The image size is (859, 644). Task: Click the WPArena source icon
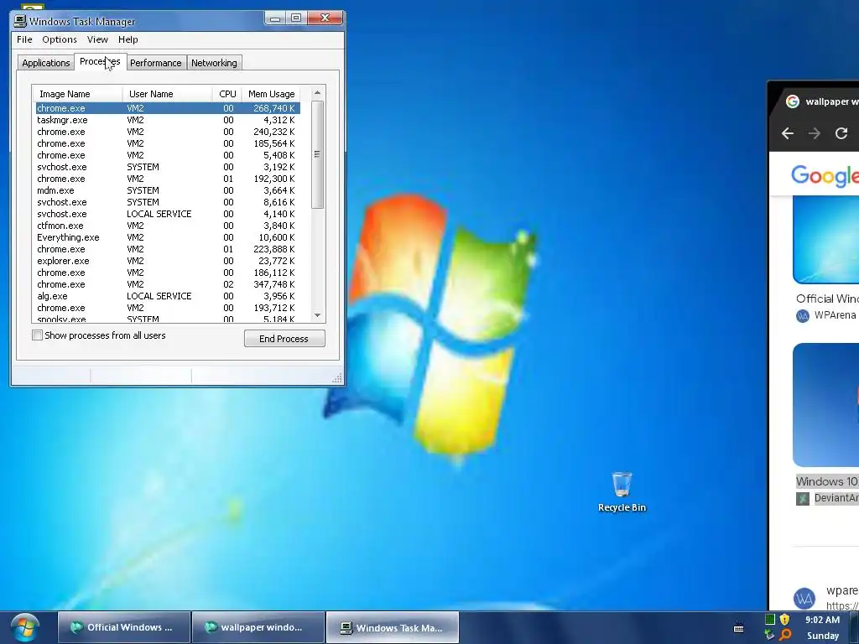coord(803,315)
